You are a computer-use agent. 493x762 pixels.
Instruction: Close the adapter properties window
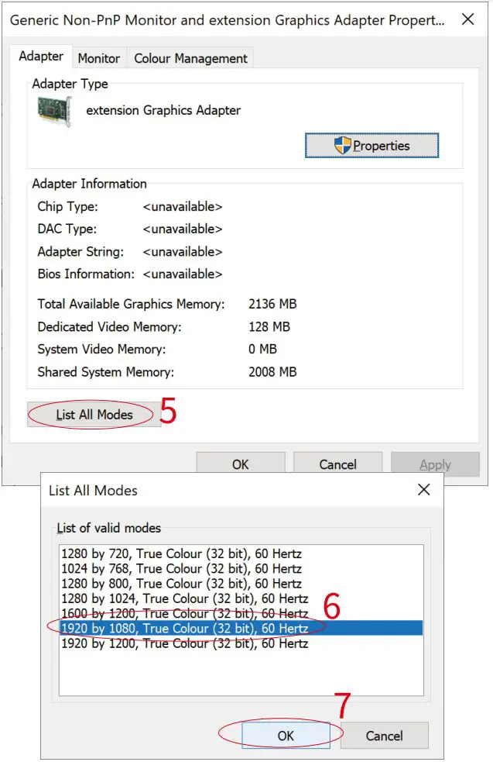[x=467, y=19]
